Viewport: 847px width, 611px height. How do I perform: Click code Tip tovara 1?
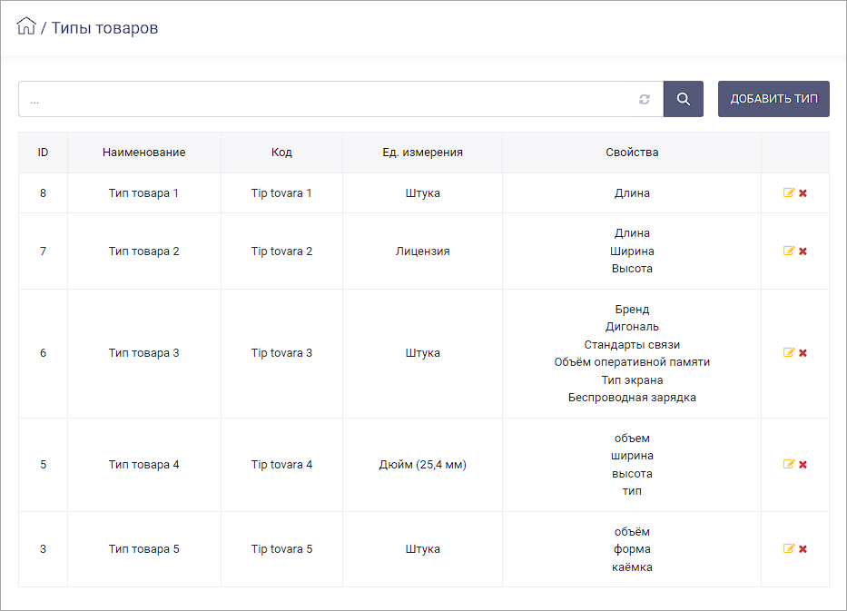click(281, 192)
